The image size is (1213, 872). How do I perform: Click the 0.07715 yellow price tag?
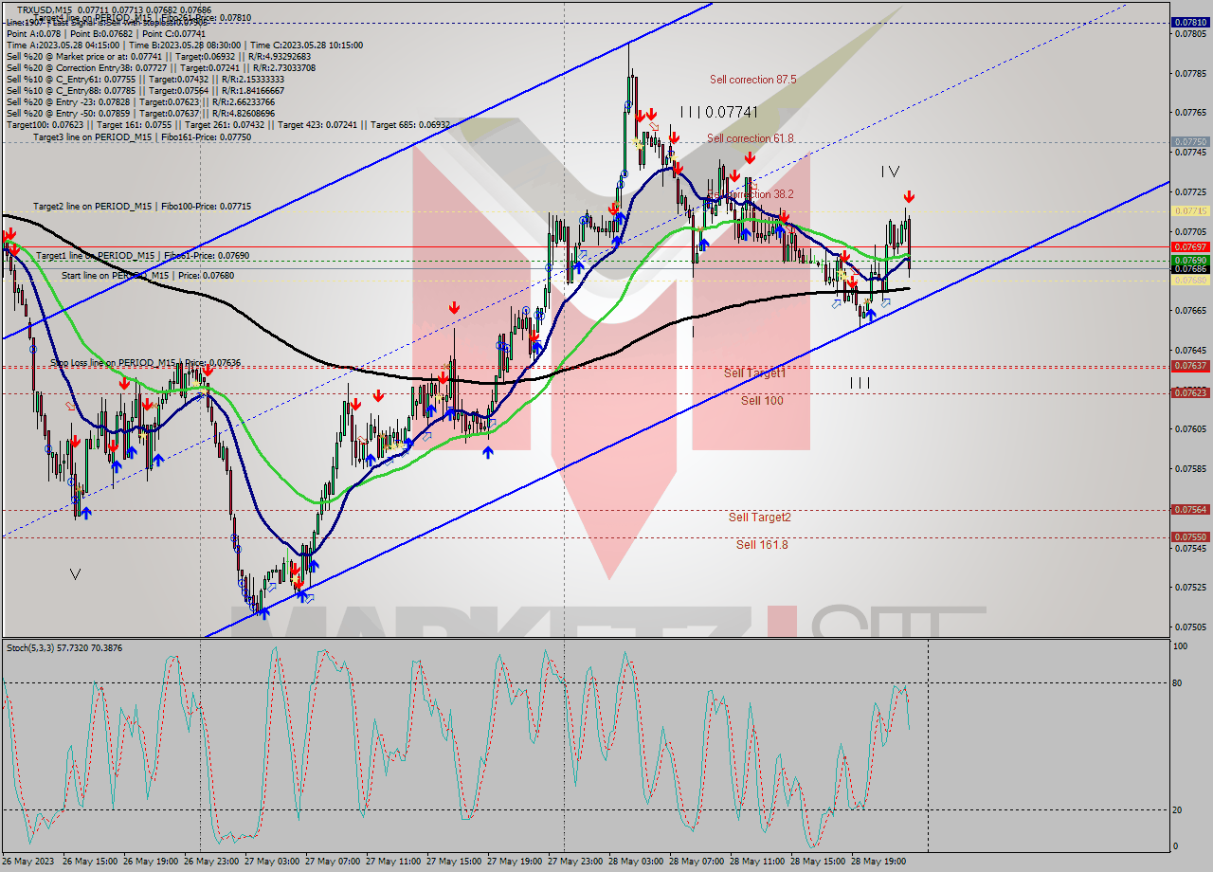[1191, 210]
